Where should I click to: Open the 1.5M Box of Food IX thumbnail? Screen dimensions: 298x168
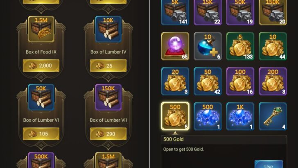(41, 29)
